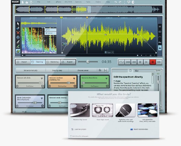Click the red record button
Image resolution: width=181 pixels, height=146 pixels.
tap(153, 62)
